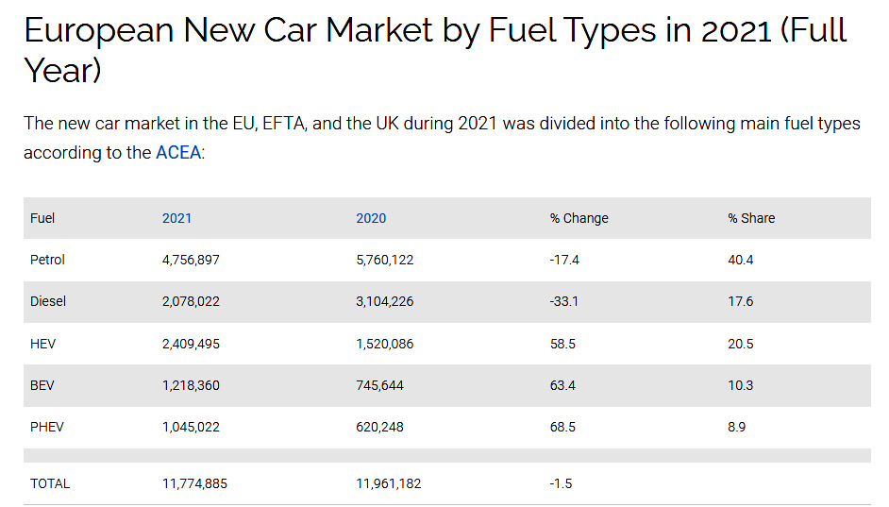Click the 2021 column header link
Viewport: 889px width, 507px height.
[176, 218]
